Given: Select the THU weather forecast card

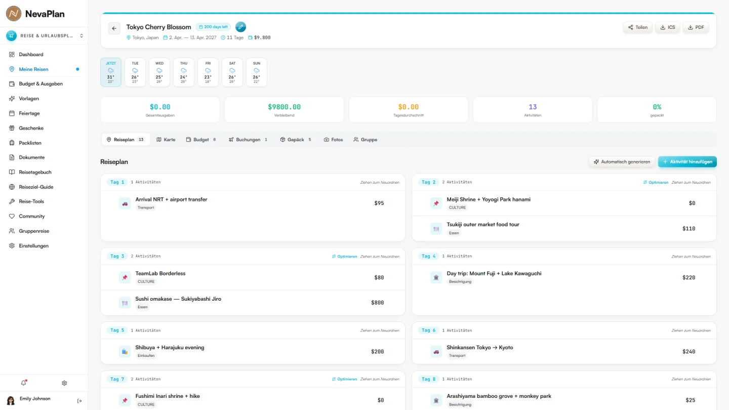Looking at the screenshot, I should tap(184, 72).
